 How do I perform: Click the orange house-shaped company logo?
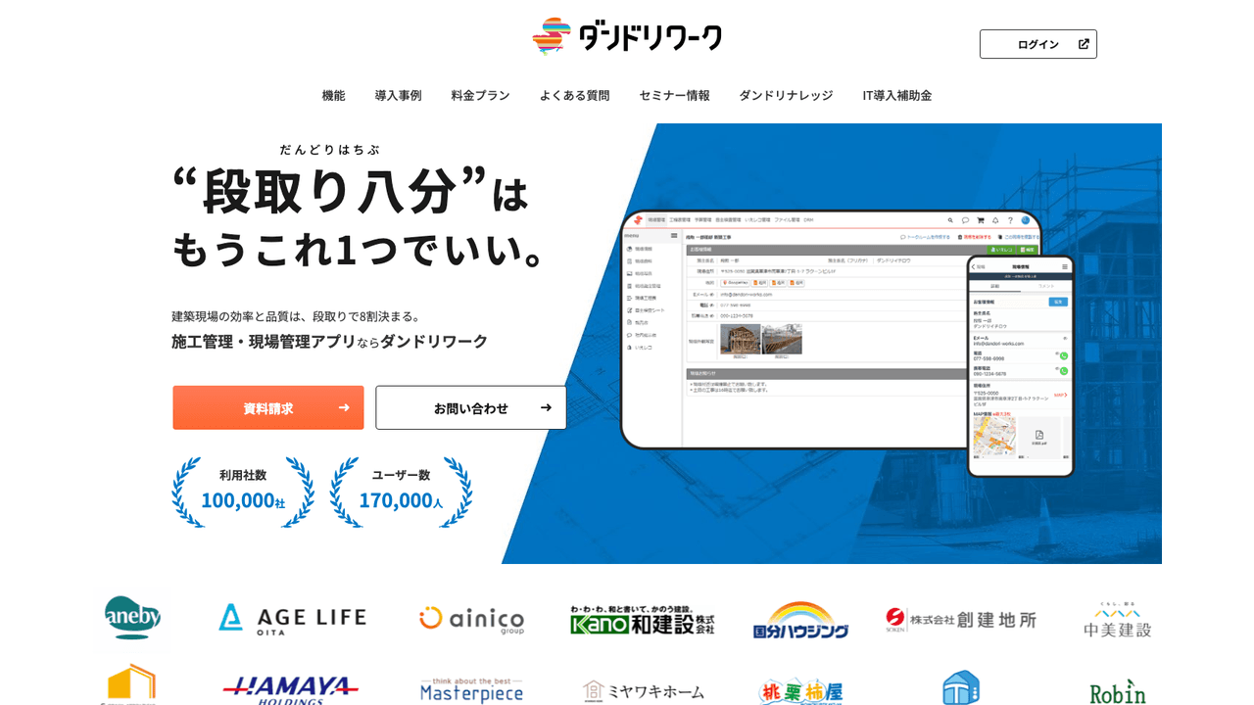(x=130, y=684)
